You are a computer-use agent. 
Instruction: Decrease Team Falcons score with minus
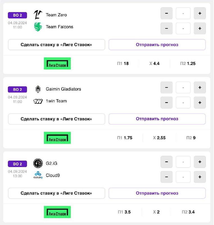click(x=166, y=28)
